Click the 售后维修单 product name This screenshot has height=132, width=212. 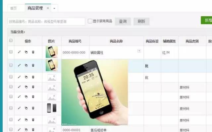pyautogui.click(x=99, y=130)
